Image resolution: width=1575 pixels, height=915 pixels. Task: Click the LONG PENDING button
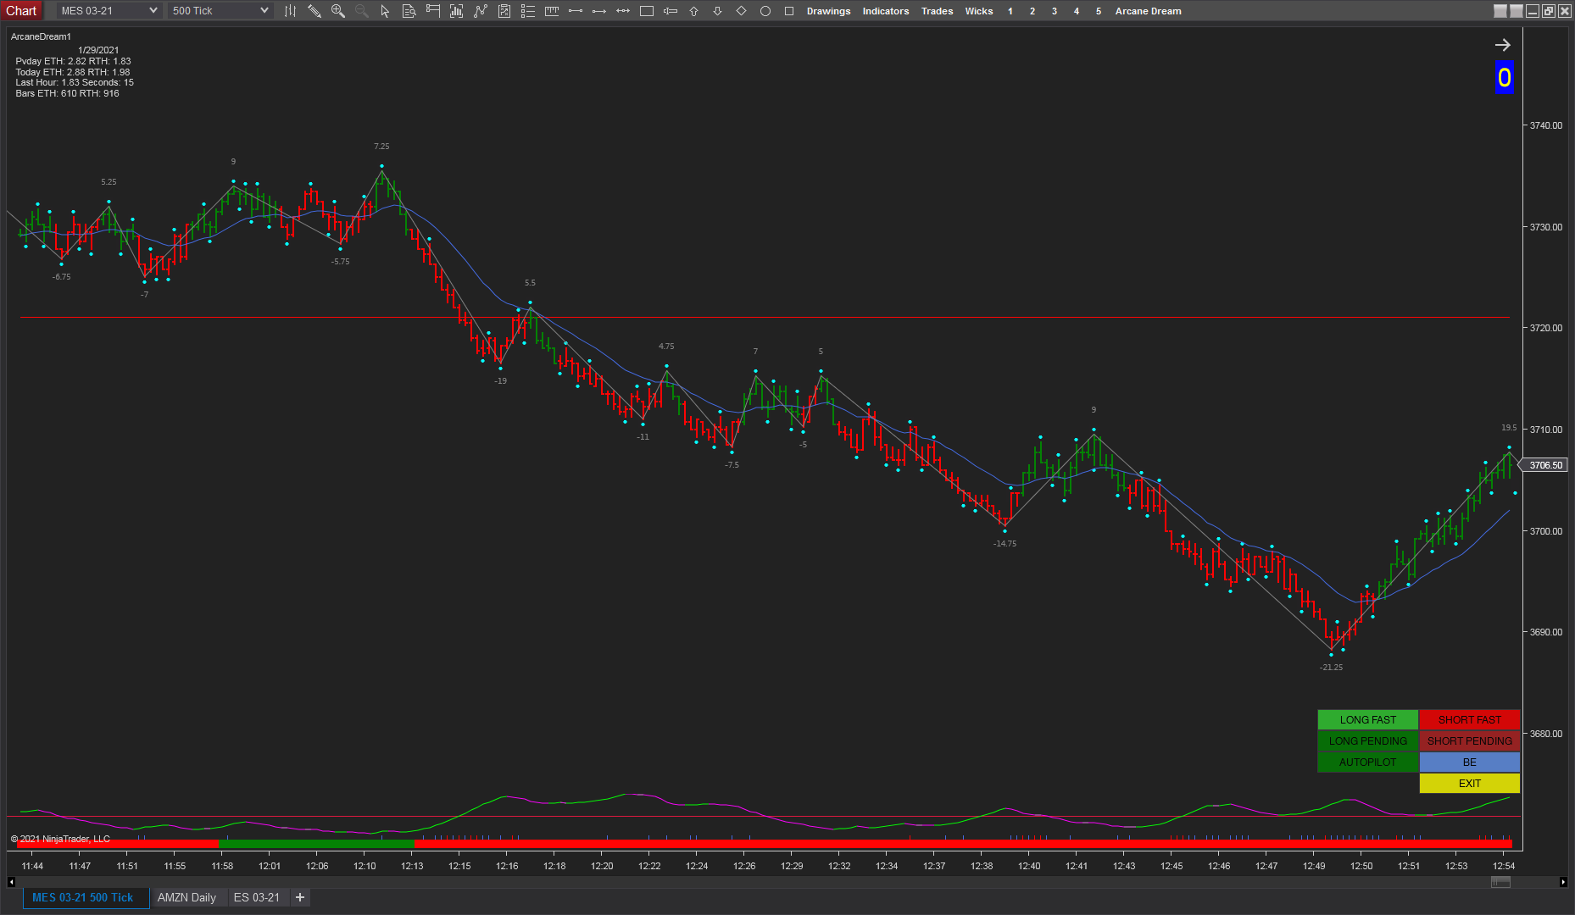(x=1367, y=740)
